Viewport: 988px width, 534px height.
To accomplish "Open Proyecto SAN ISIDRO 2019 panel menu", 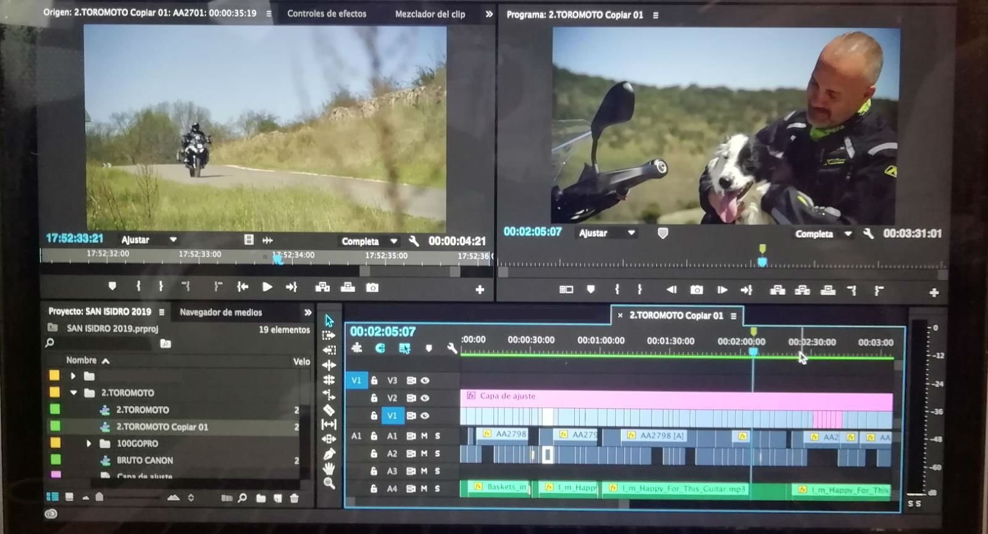I will pyautogui.click(x=162, y=312).
